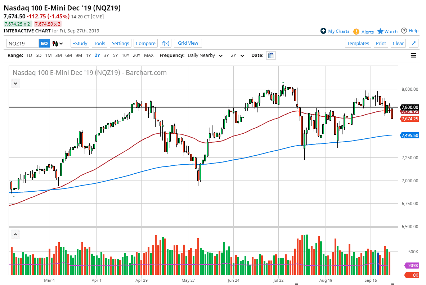Clear the chart annotations
This screenshot has height=285, width=426.
pyautogui.click(x=398, y=43)
